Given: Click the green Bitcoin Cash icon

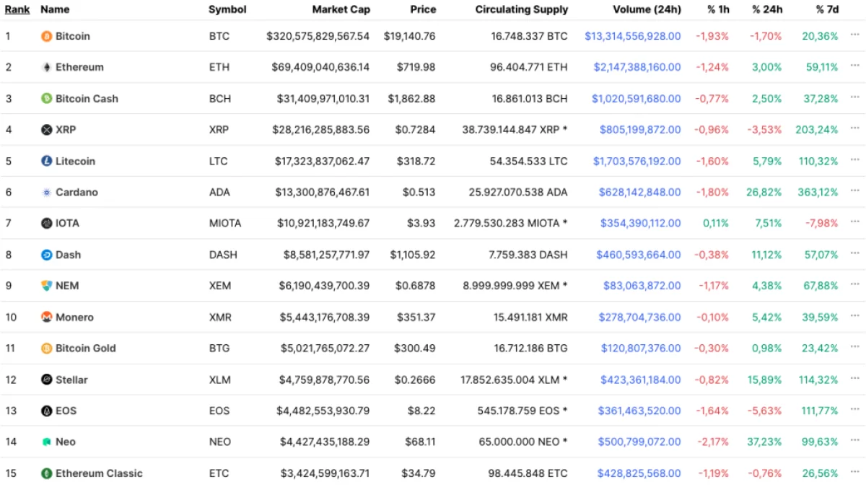Looking at the screenshot, I should [x=47, y=99].
